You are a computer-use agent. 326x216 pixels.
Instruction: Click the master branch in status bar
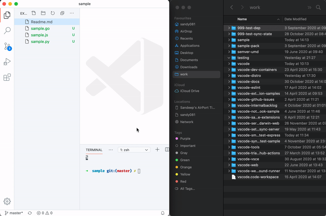pos(14,213)
